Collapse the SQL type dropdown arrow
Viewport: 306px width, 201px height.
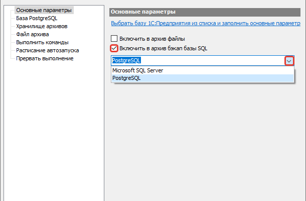(289, 60)
